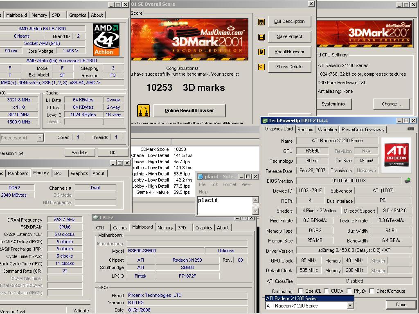The height and width of the screenshot is (314, 419).
Task: Click in the Notepad text area containing placid
Action: pos(225,206)
